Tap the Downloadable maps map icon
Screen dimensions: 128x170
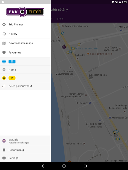(4, 43)
